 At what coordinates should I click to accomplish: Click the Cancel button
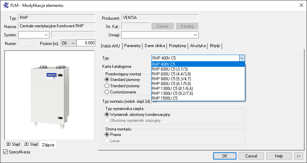coord(251,156)
